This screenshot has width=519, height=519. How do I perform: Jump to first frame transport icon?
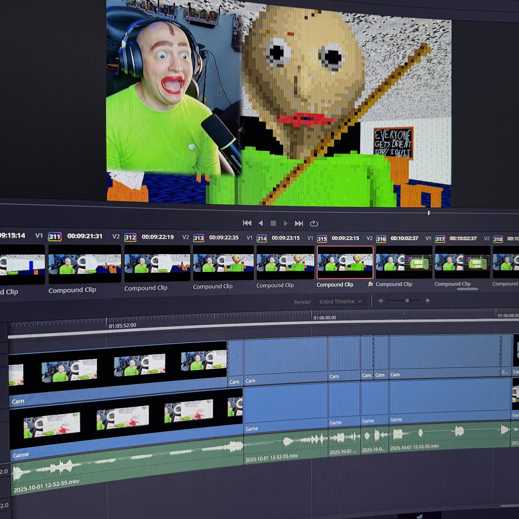pyautogui.click(x=247, y=223)
